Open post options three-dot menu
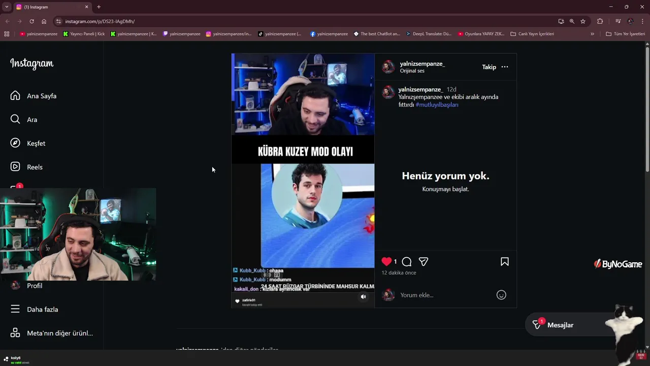Viewport: 650px width, 366px height. (x=505, y=67)
